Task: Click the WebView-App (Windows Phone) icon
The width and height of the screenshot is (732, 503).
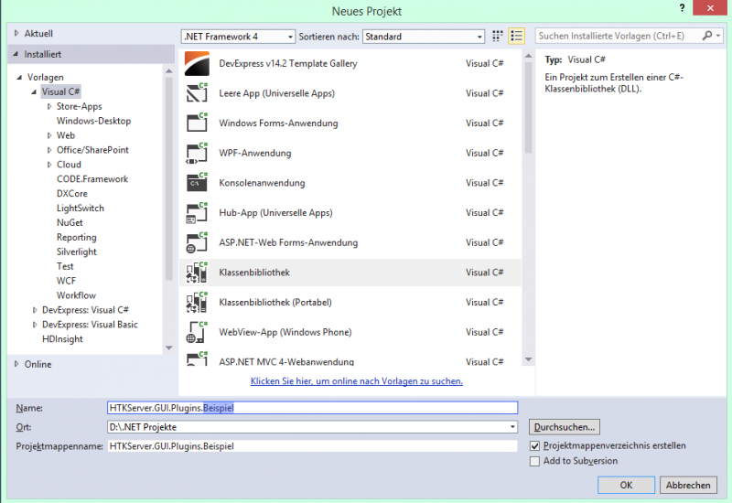Action: click(198, 332)
